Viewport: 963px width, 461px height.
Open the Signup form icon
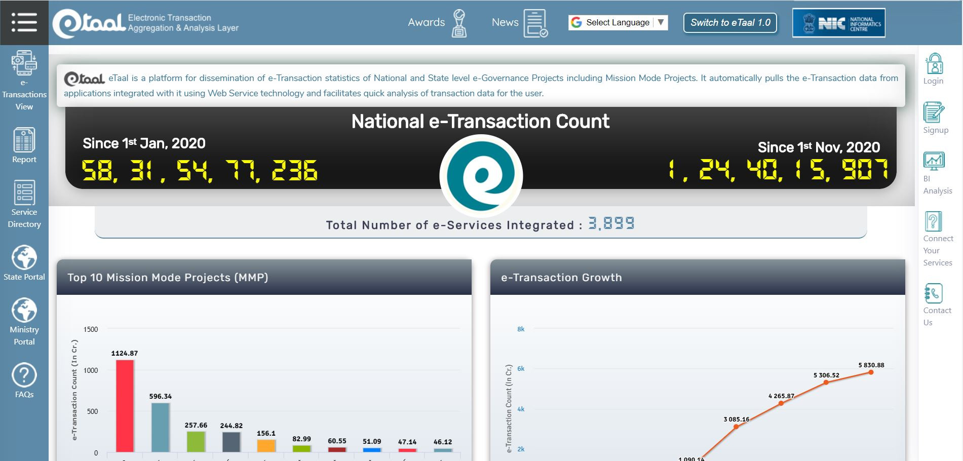point(934,112)
